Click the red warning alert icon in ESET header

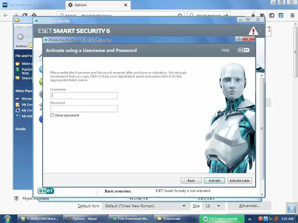click(x=253, y=31)
